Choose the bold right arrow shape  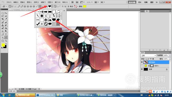[46, 12]
